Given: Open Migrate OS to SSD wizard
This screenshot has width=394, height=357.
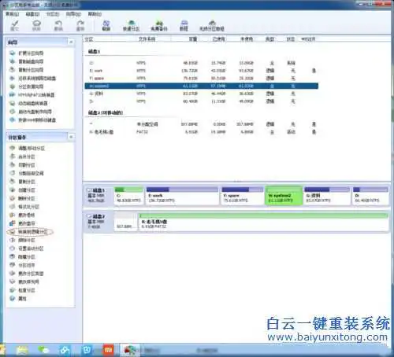Looking at the screenshot, I should 33,79.
